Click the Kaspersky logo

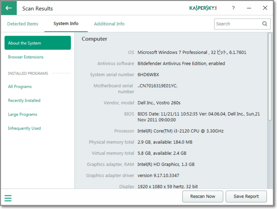click(206, 8)
